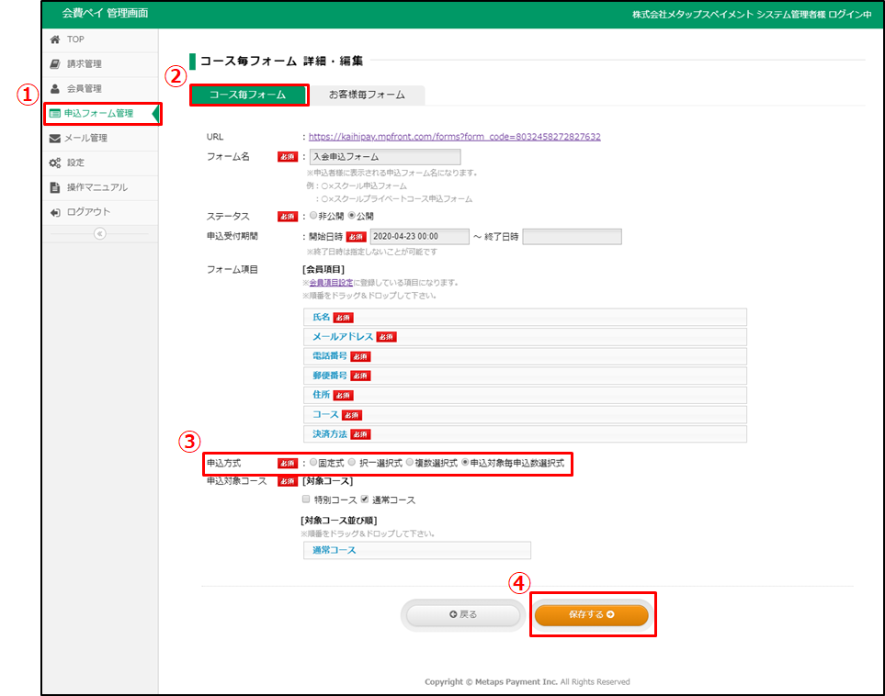The width and height of the screenshot is (885, 696).
Task: Select the 固定式 radio button
Action: [313, 463]
